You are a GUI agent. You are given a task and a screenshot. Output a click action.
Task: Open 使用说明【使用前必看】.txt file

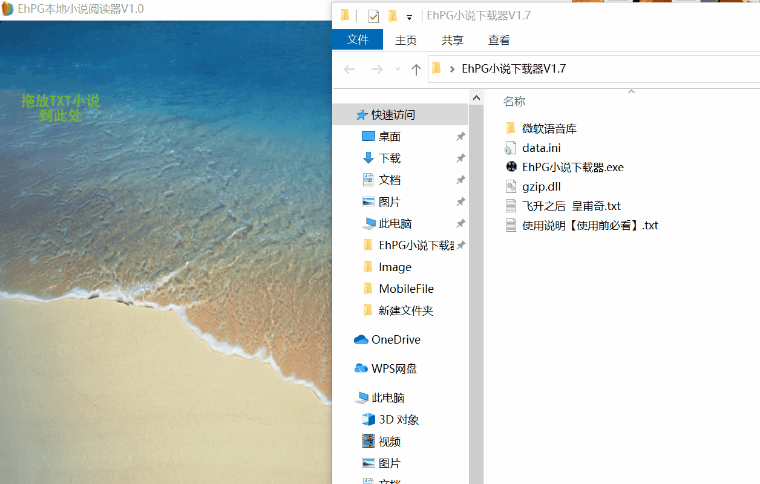(x=589, y=225)
